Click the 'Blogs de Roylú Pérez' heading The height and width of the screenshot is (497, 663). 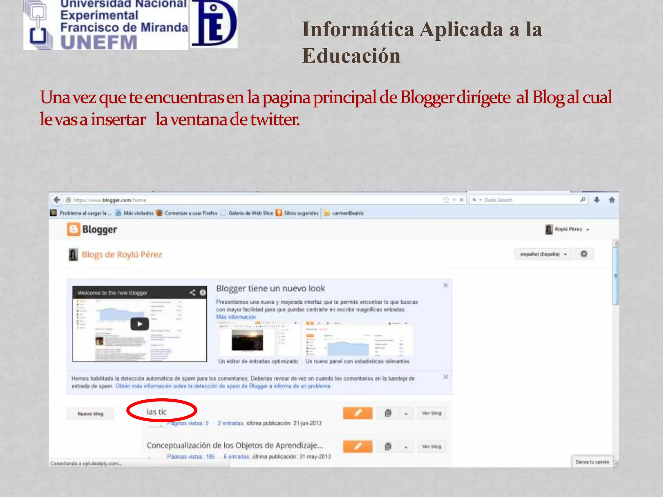122,255
